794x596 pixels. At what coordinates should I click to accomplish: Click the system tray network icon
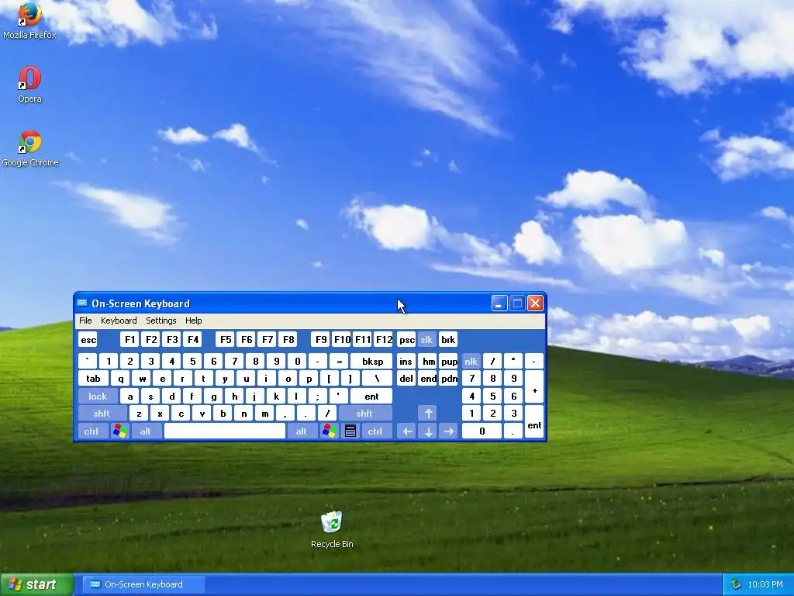pos(736,584)
